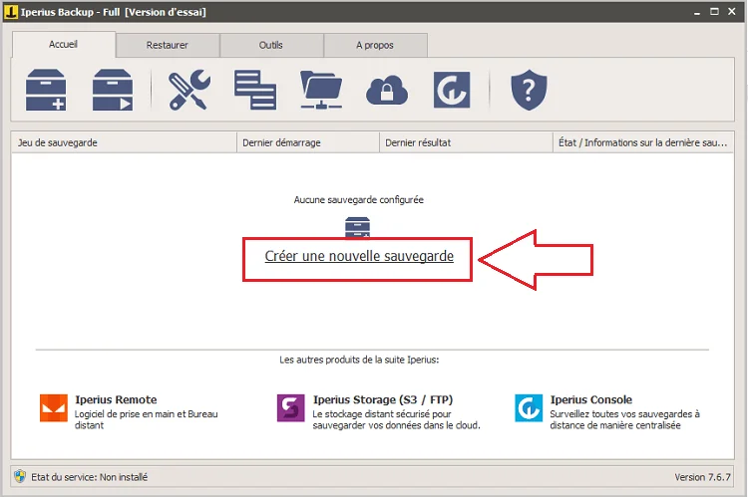This screenshot has width=748, height=497.
Task: Open the wrench and screwdriver settings icon
Action: coord(188,90)
